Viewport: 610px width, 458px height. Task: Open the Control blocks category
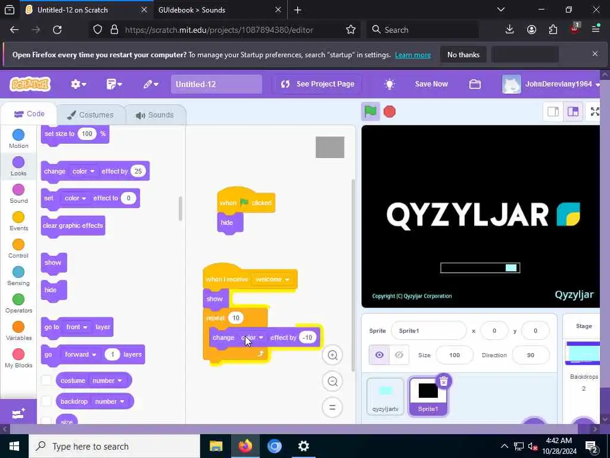[18, 249]
